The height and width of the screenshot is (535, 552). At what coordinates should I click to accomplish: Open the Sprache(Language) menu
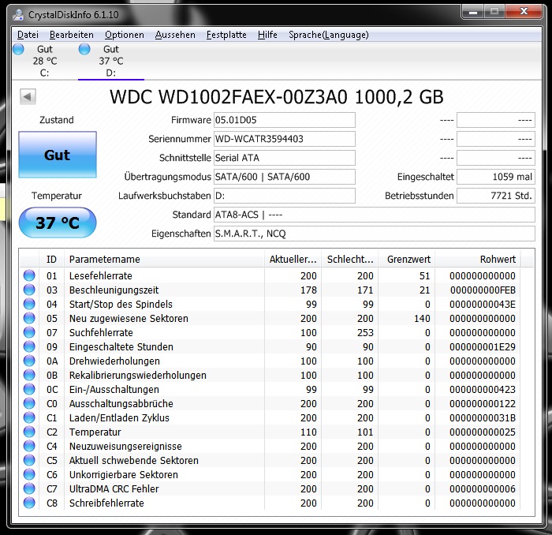[329, 35]
